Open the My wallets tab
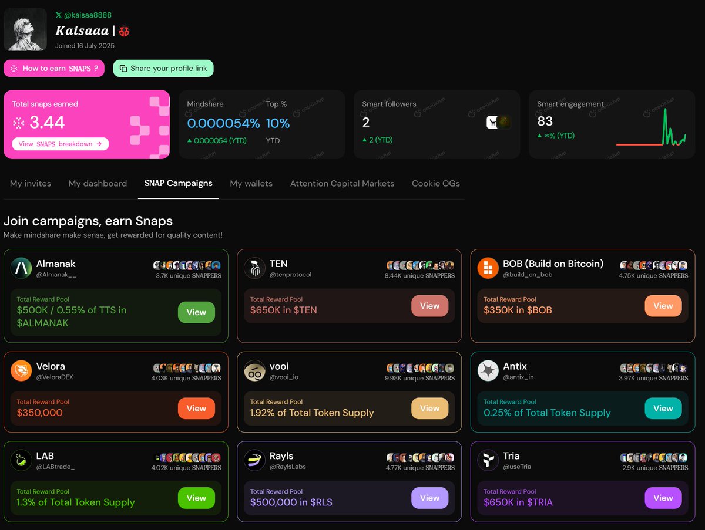Screen dimensions: 705x530 251,184
